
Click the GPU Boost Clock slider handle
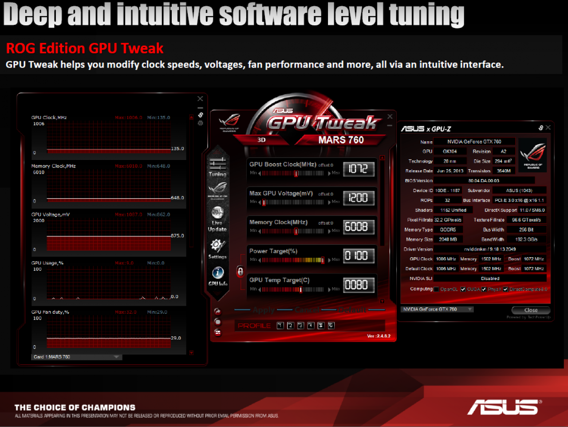[x=296, y=173]
